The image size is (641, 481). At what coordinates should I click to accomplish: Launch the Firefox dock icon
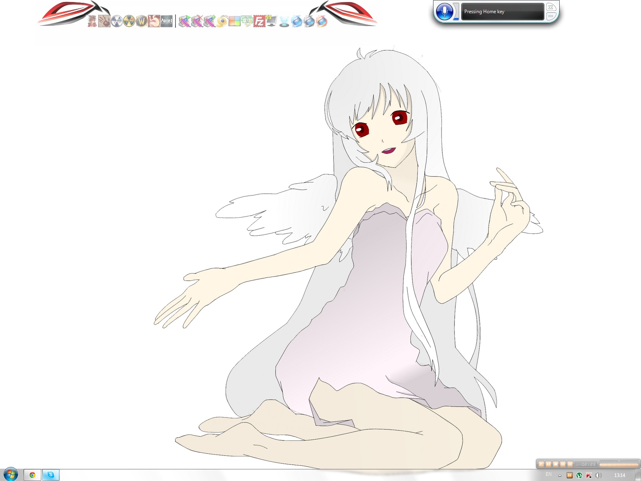321,21
